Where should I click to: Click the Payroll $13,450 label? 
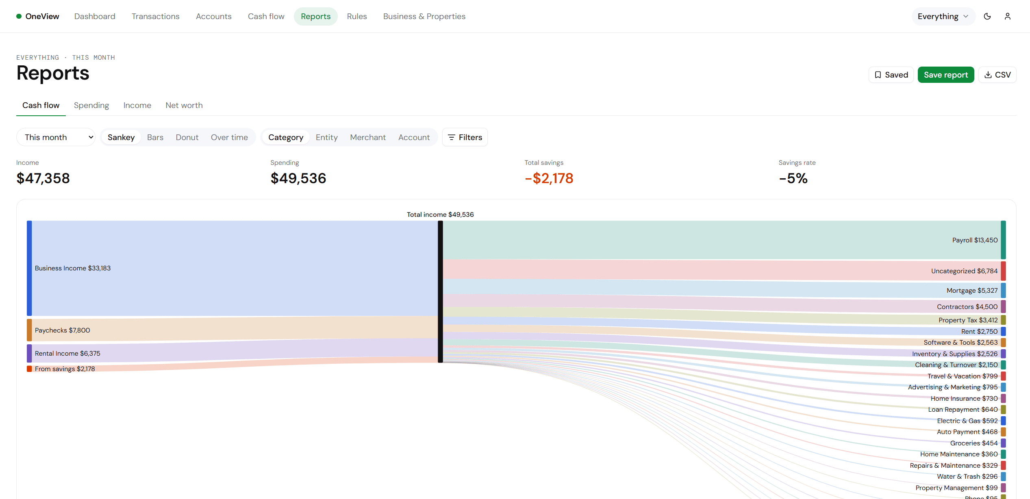pos(975,240)
